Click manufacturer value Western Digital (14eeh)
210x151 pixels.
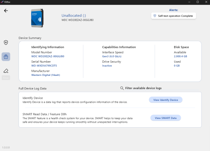[46, 75]
